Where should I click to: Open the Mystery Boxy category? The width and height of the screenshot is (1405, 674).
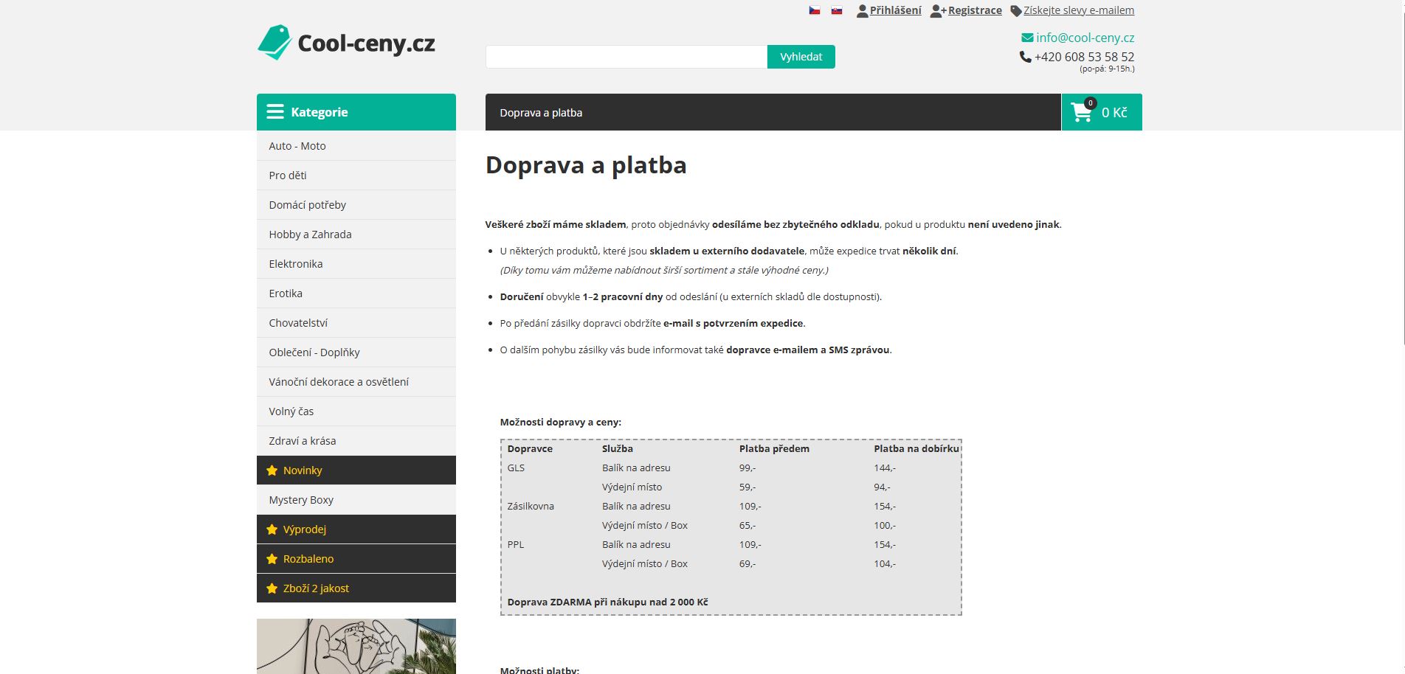[356, 500]
